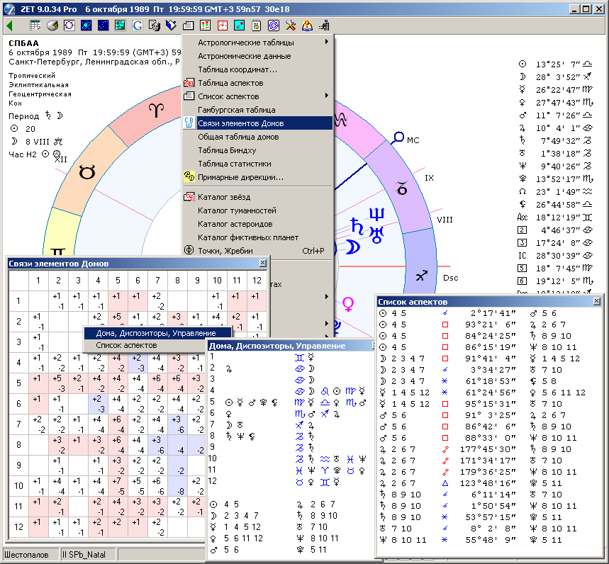Viewport: 609px width, 564px height.
Task: Expand the Астрологические таблицы submenu arrow
Action: [x=327, y=43]
